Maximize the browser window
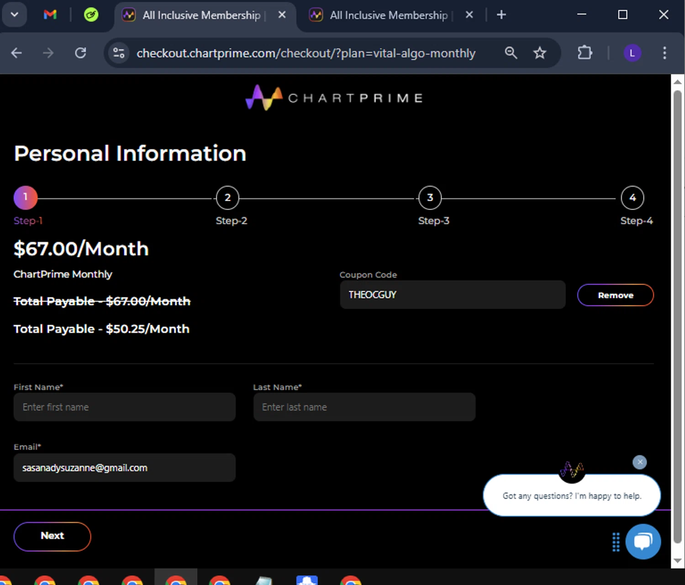The width and height of the screenshot is (685, 585). [622, 15]
